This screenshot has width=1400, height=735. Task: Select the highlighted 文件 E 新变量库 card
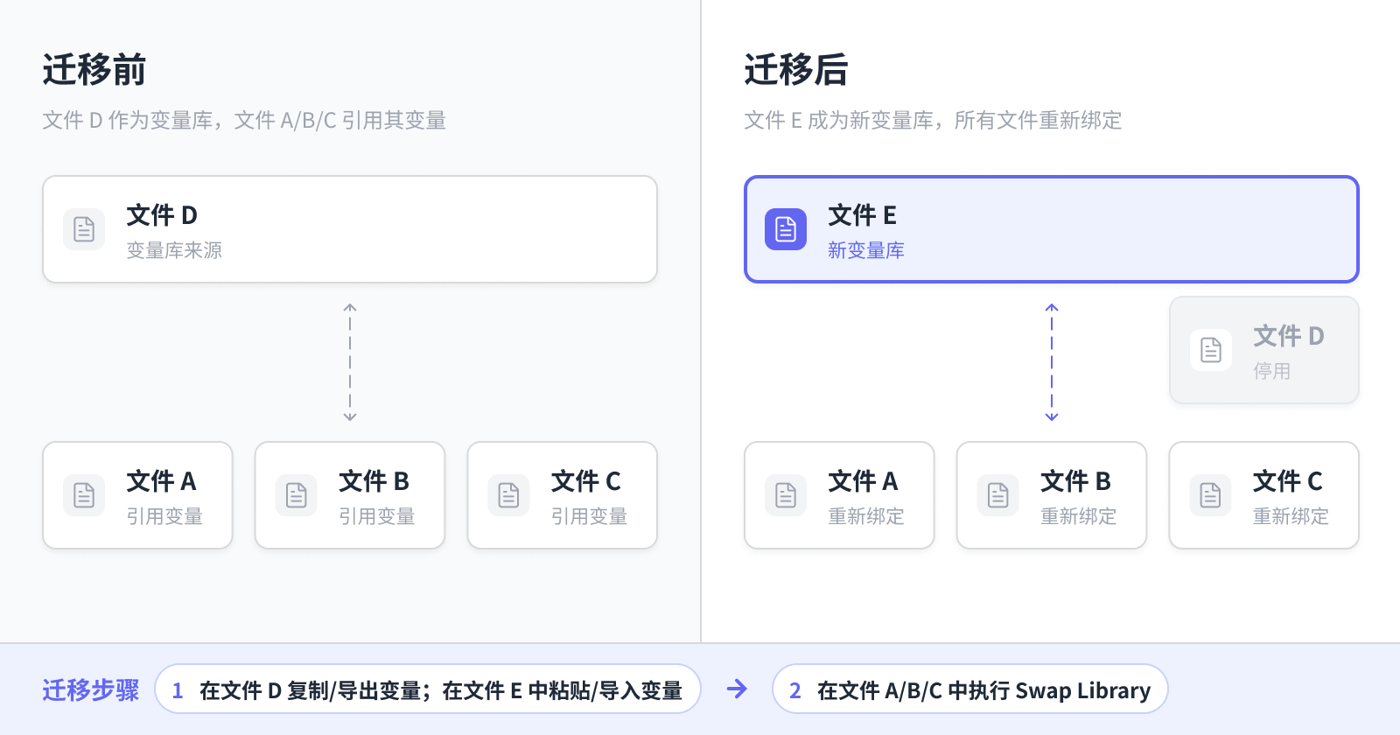click(x=1052, y=229)
